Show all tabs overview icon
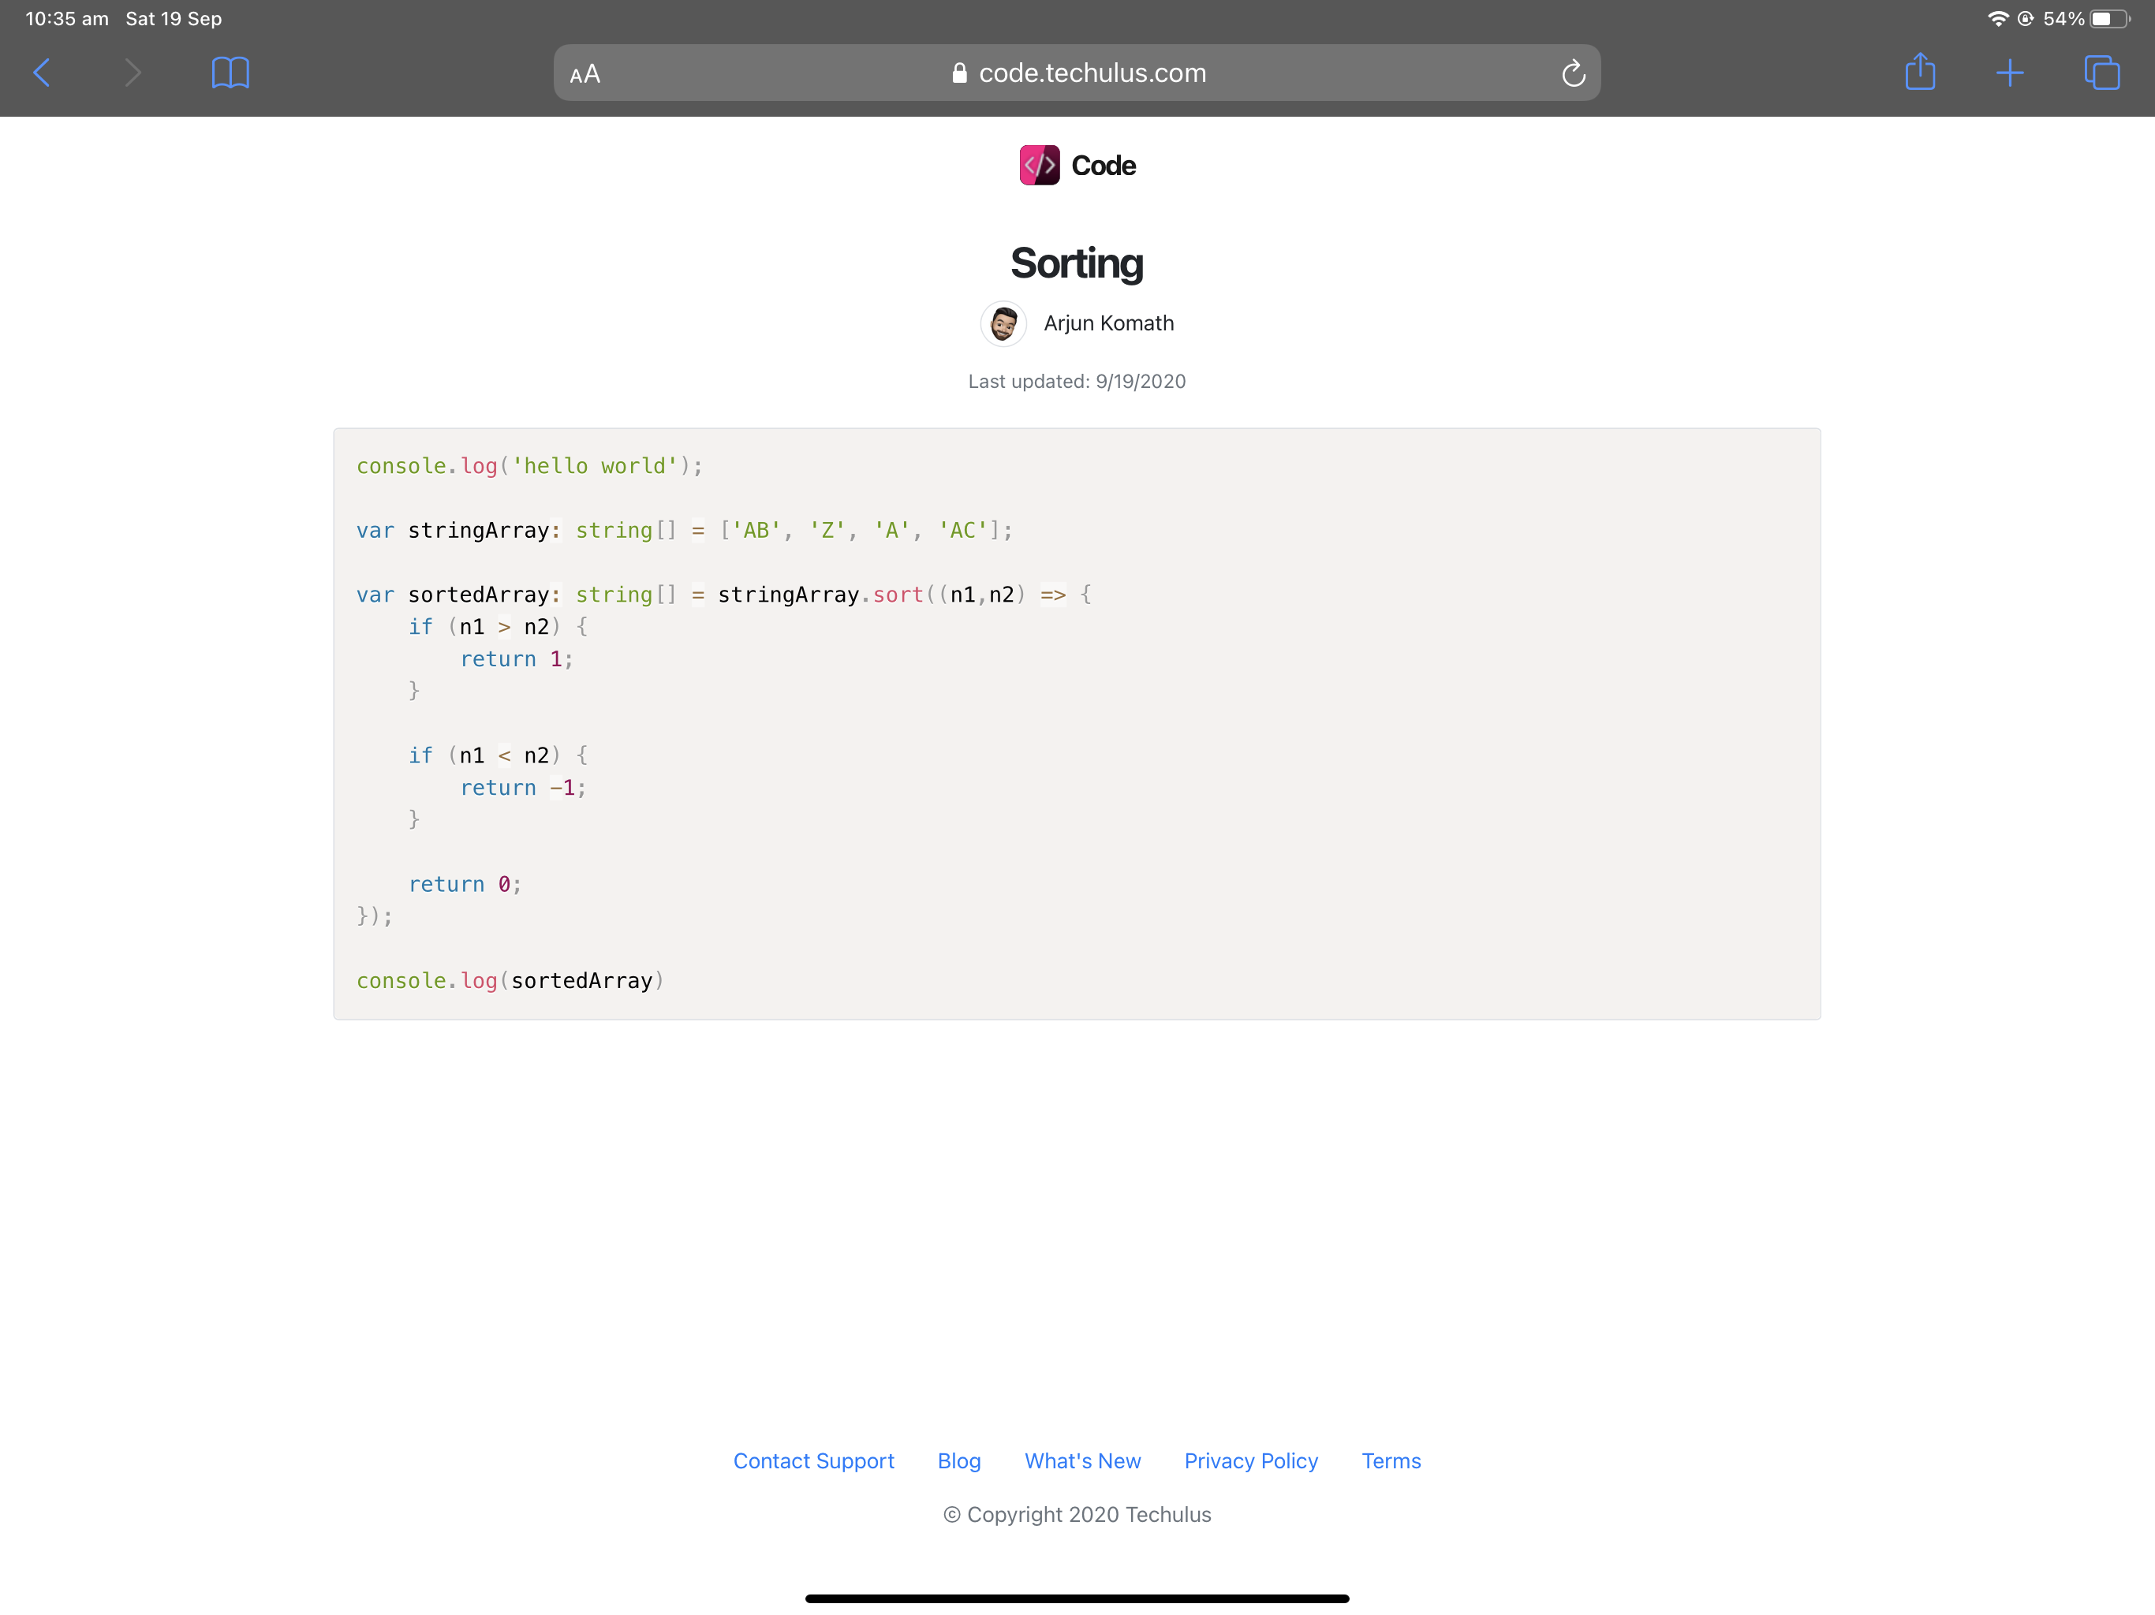The width and height of the screenshot is (2155, 1615). pyautogui.click(x=2101, y=72)
